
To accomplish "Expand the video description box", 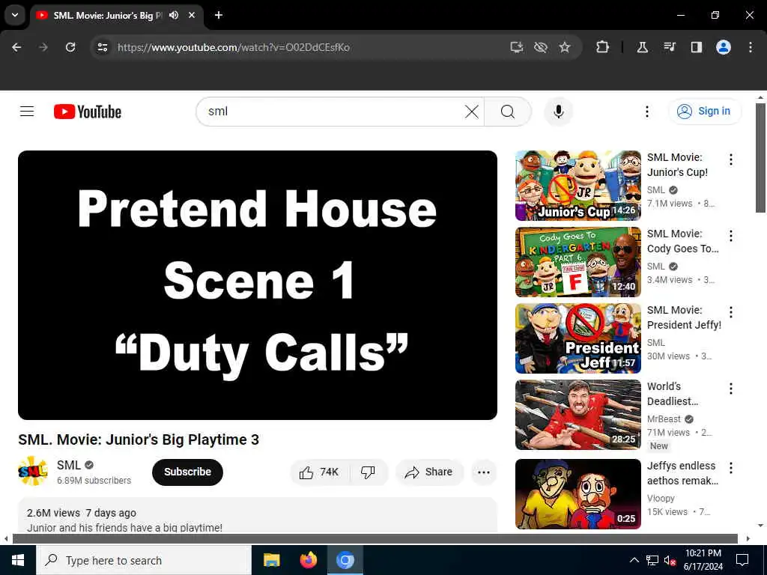I will point(258,515).
